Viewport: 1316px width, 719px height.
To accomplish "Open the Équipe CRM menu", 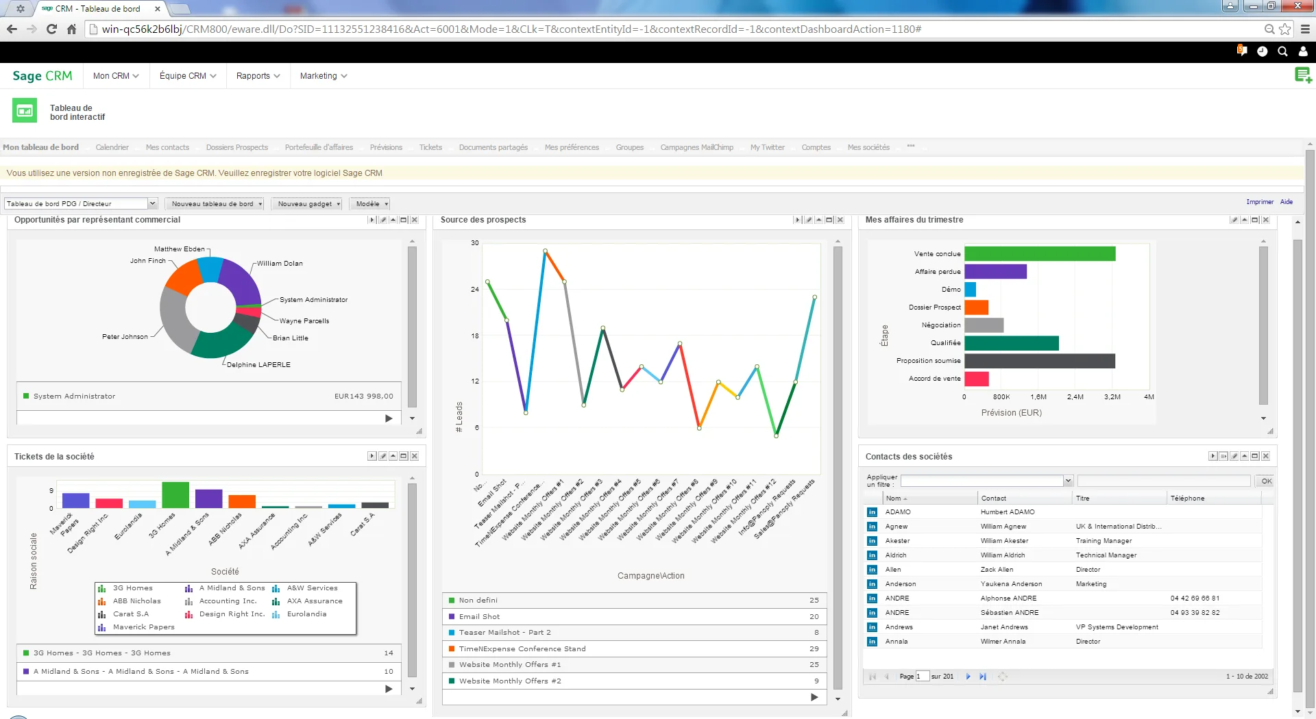I will pyautogui.click(x=188, y=76).
